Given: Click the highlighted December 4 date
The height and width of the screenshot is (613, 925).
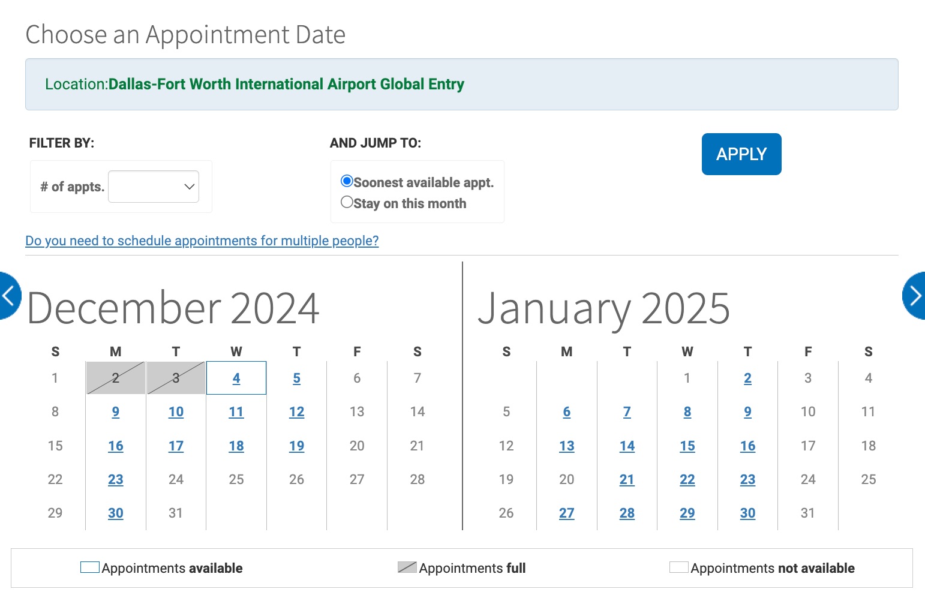Looking at the screenshot, I should tap(236, 378).
